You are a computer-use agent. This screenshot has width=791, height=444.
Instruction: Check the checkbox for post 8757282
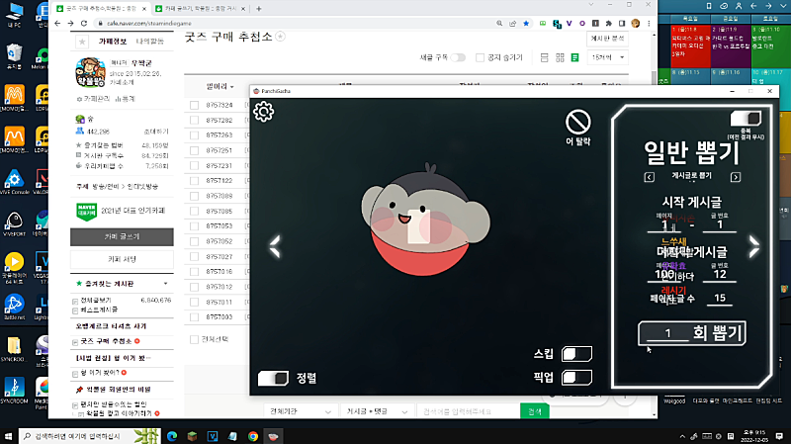194,120
